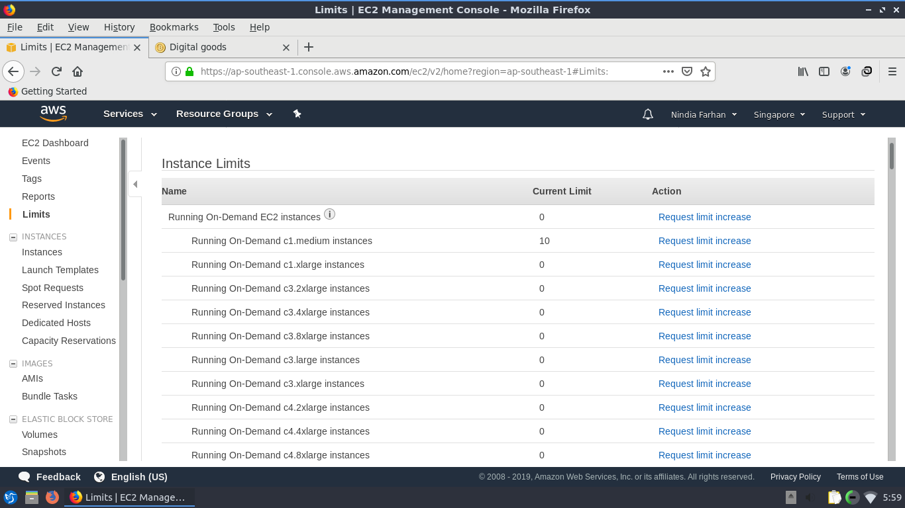Open the Singapore region selector

(779, 114)
